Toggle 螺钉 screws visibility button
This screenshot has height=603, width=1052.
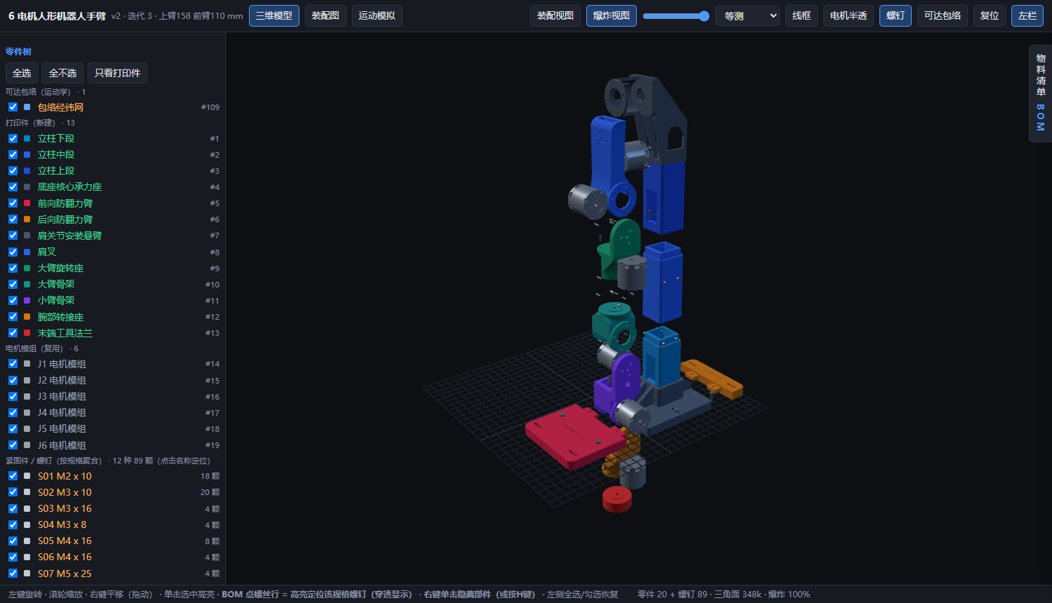click(896, 15)
